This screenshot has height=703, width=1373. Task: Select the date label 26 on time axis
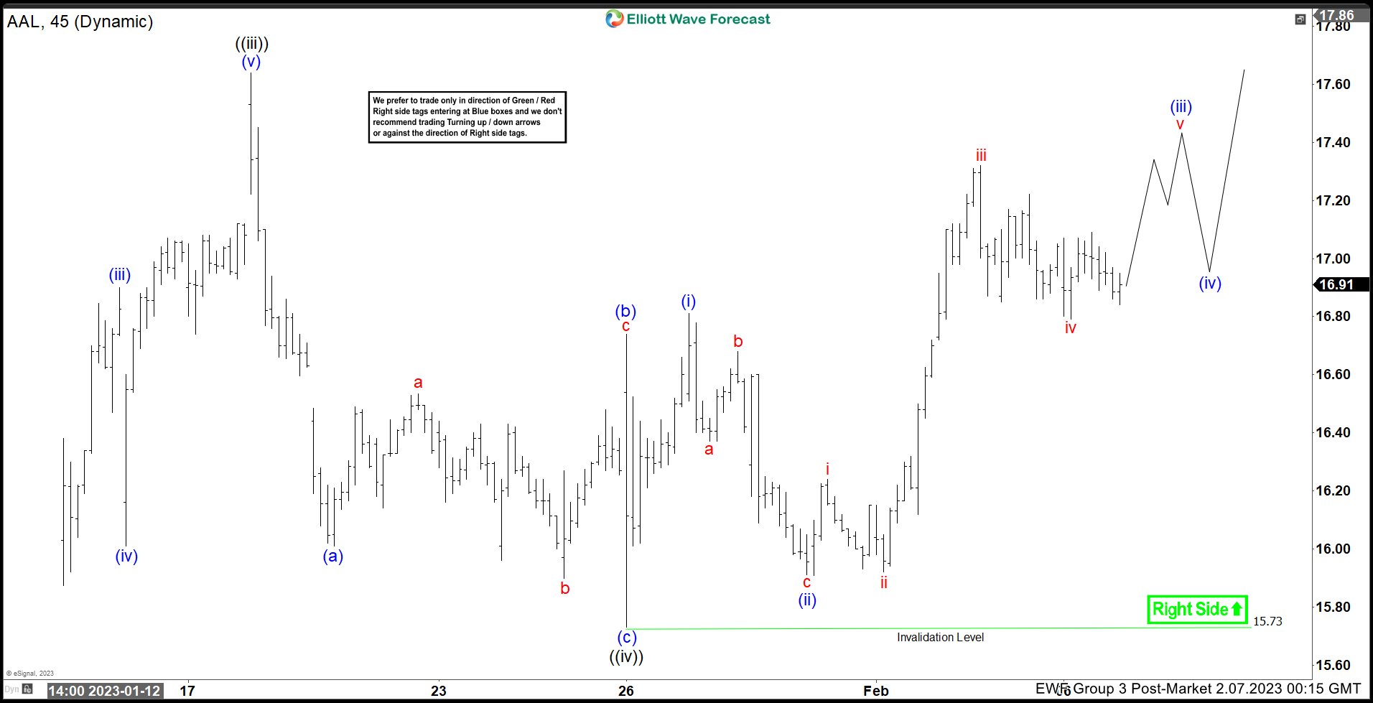click(x=625, y=691)
